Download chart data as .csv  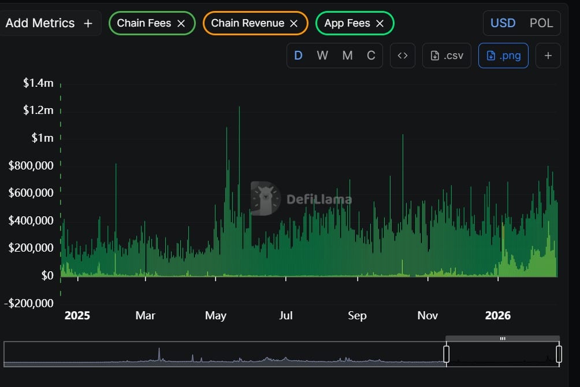447,56
